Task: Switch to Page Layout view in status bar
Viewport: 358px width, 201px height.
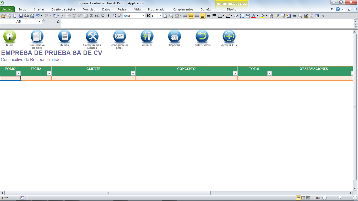Action: coord(303,198)
